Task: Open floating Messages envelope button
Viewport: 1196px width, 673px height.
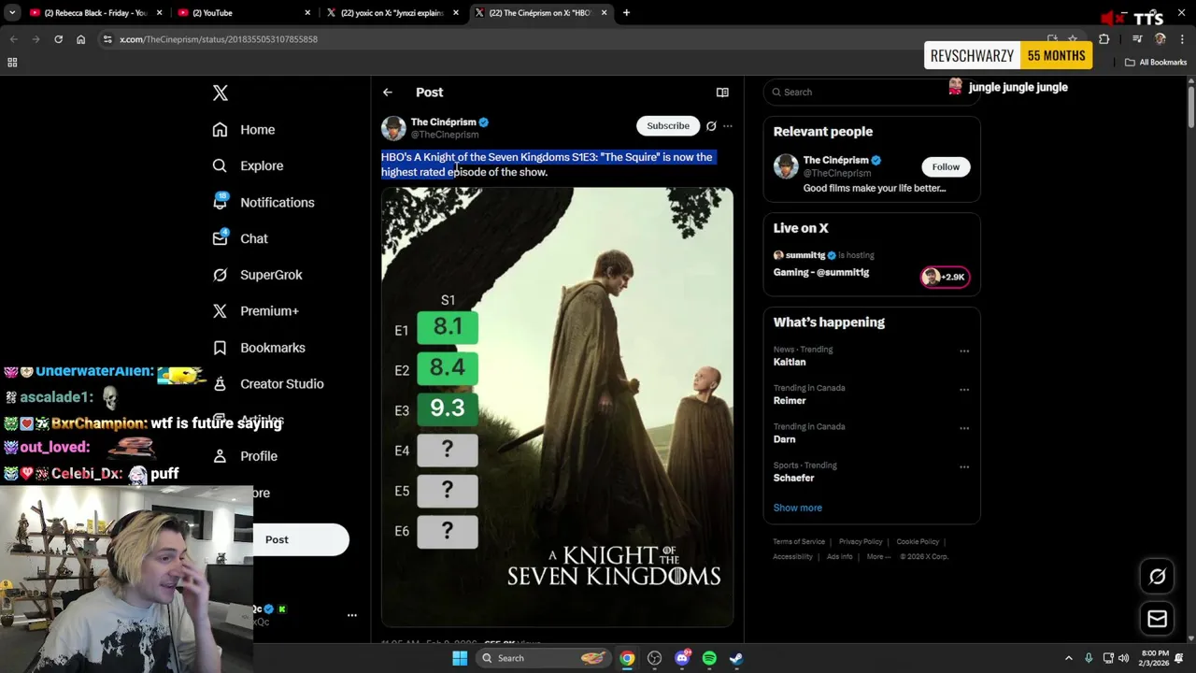Action: point(1157,619)
